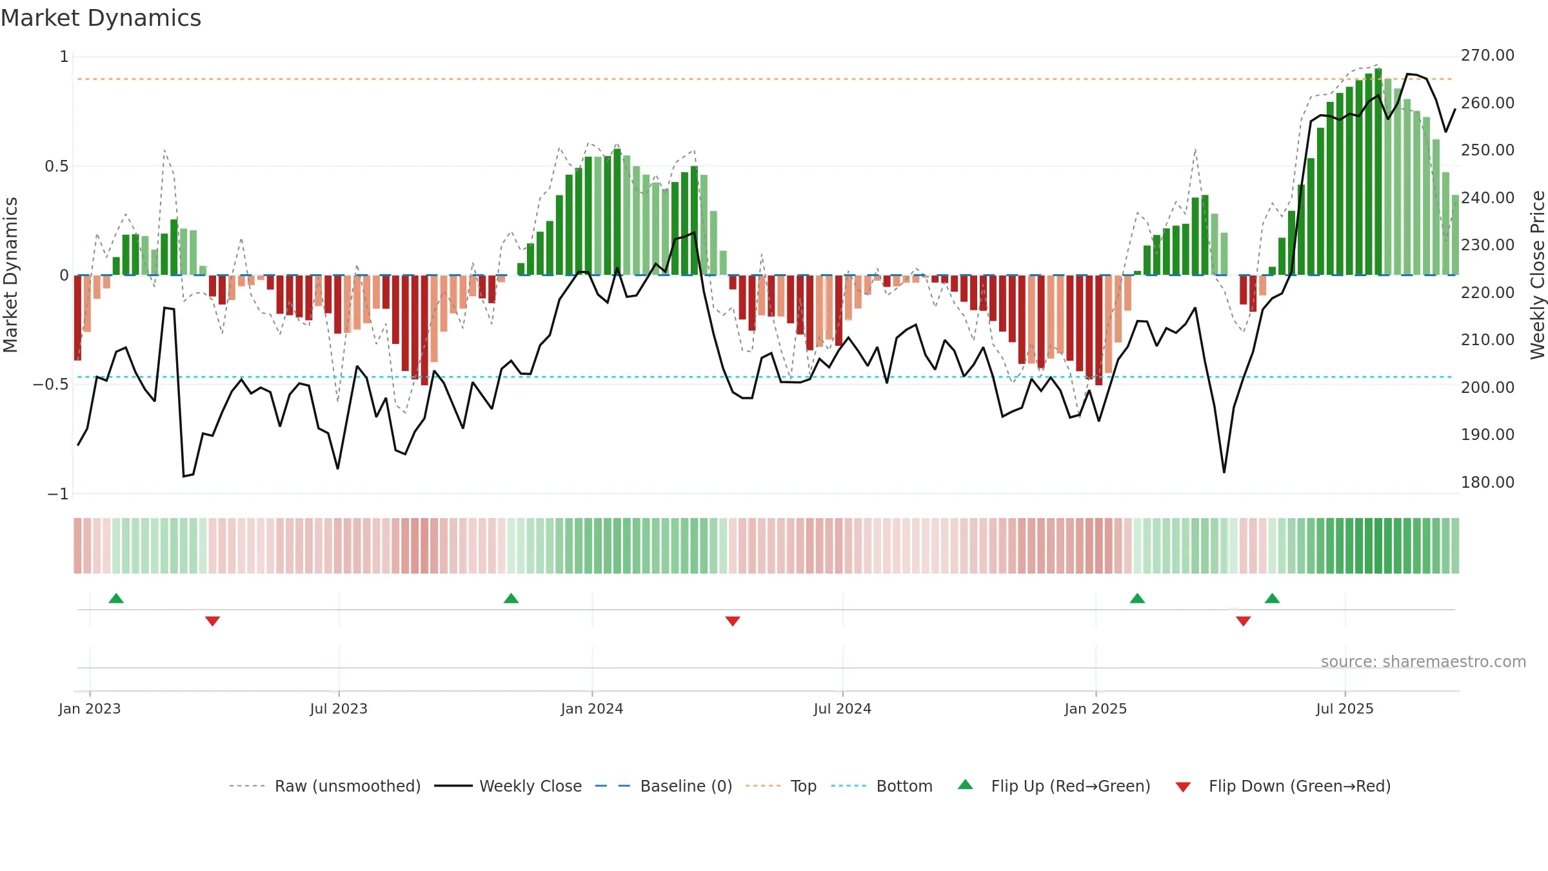Toggle the Baseline (0) legend entry

(664, 786)
